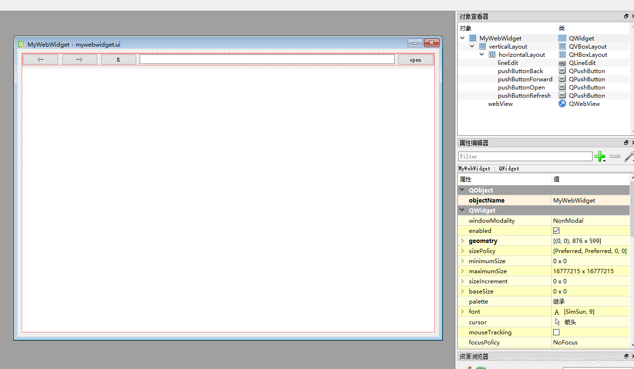Click the OK icon in pushButtonRefresh row
Screen dimensions: 634x369
coord(562,95)
